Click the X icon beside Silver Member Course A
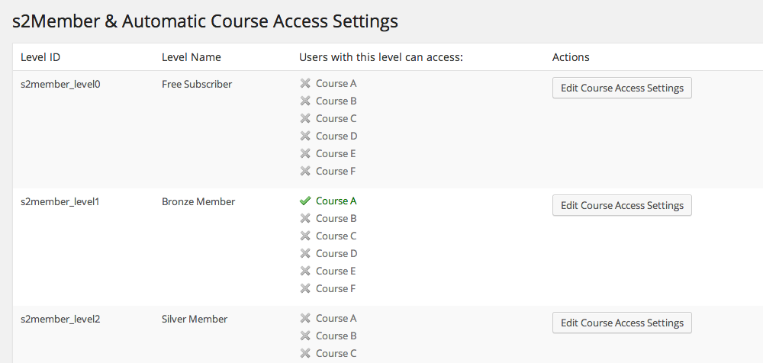 (x=305, y=318)
